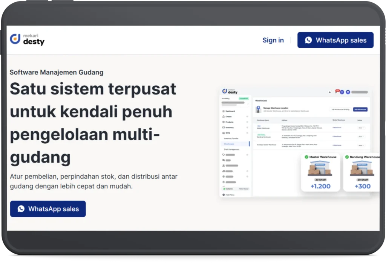This screenshot has height=263, width=386.
Task: Click the Mekari Desty logo in header
Action: pos(27,40)
